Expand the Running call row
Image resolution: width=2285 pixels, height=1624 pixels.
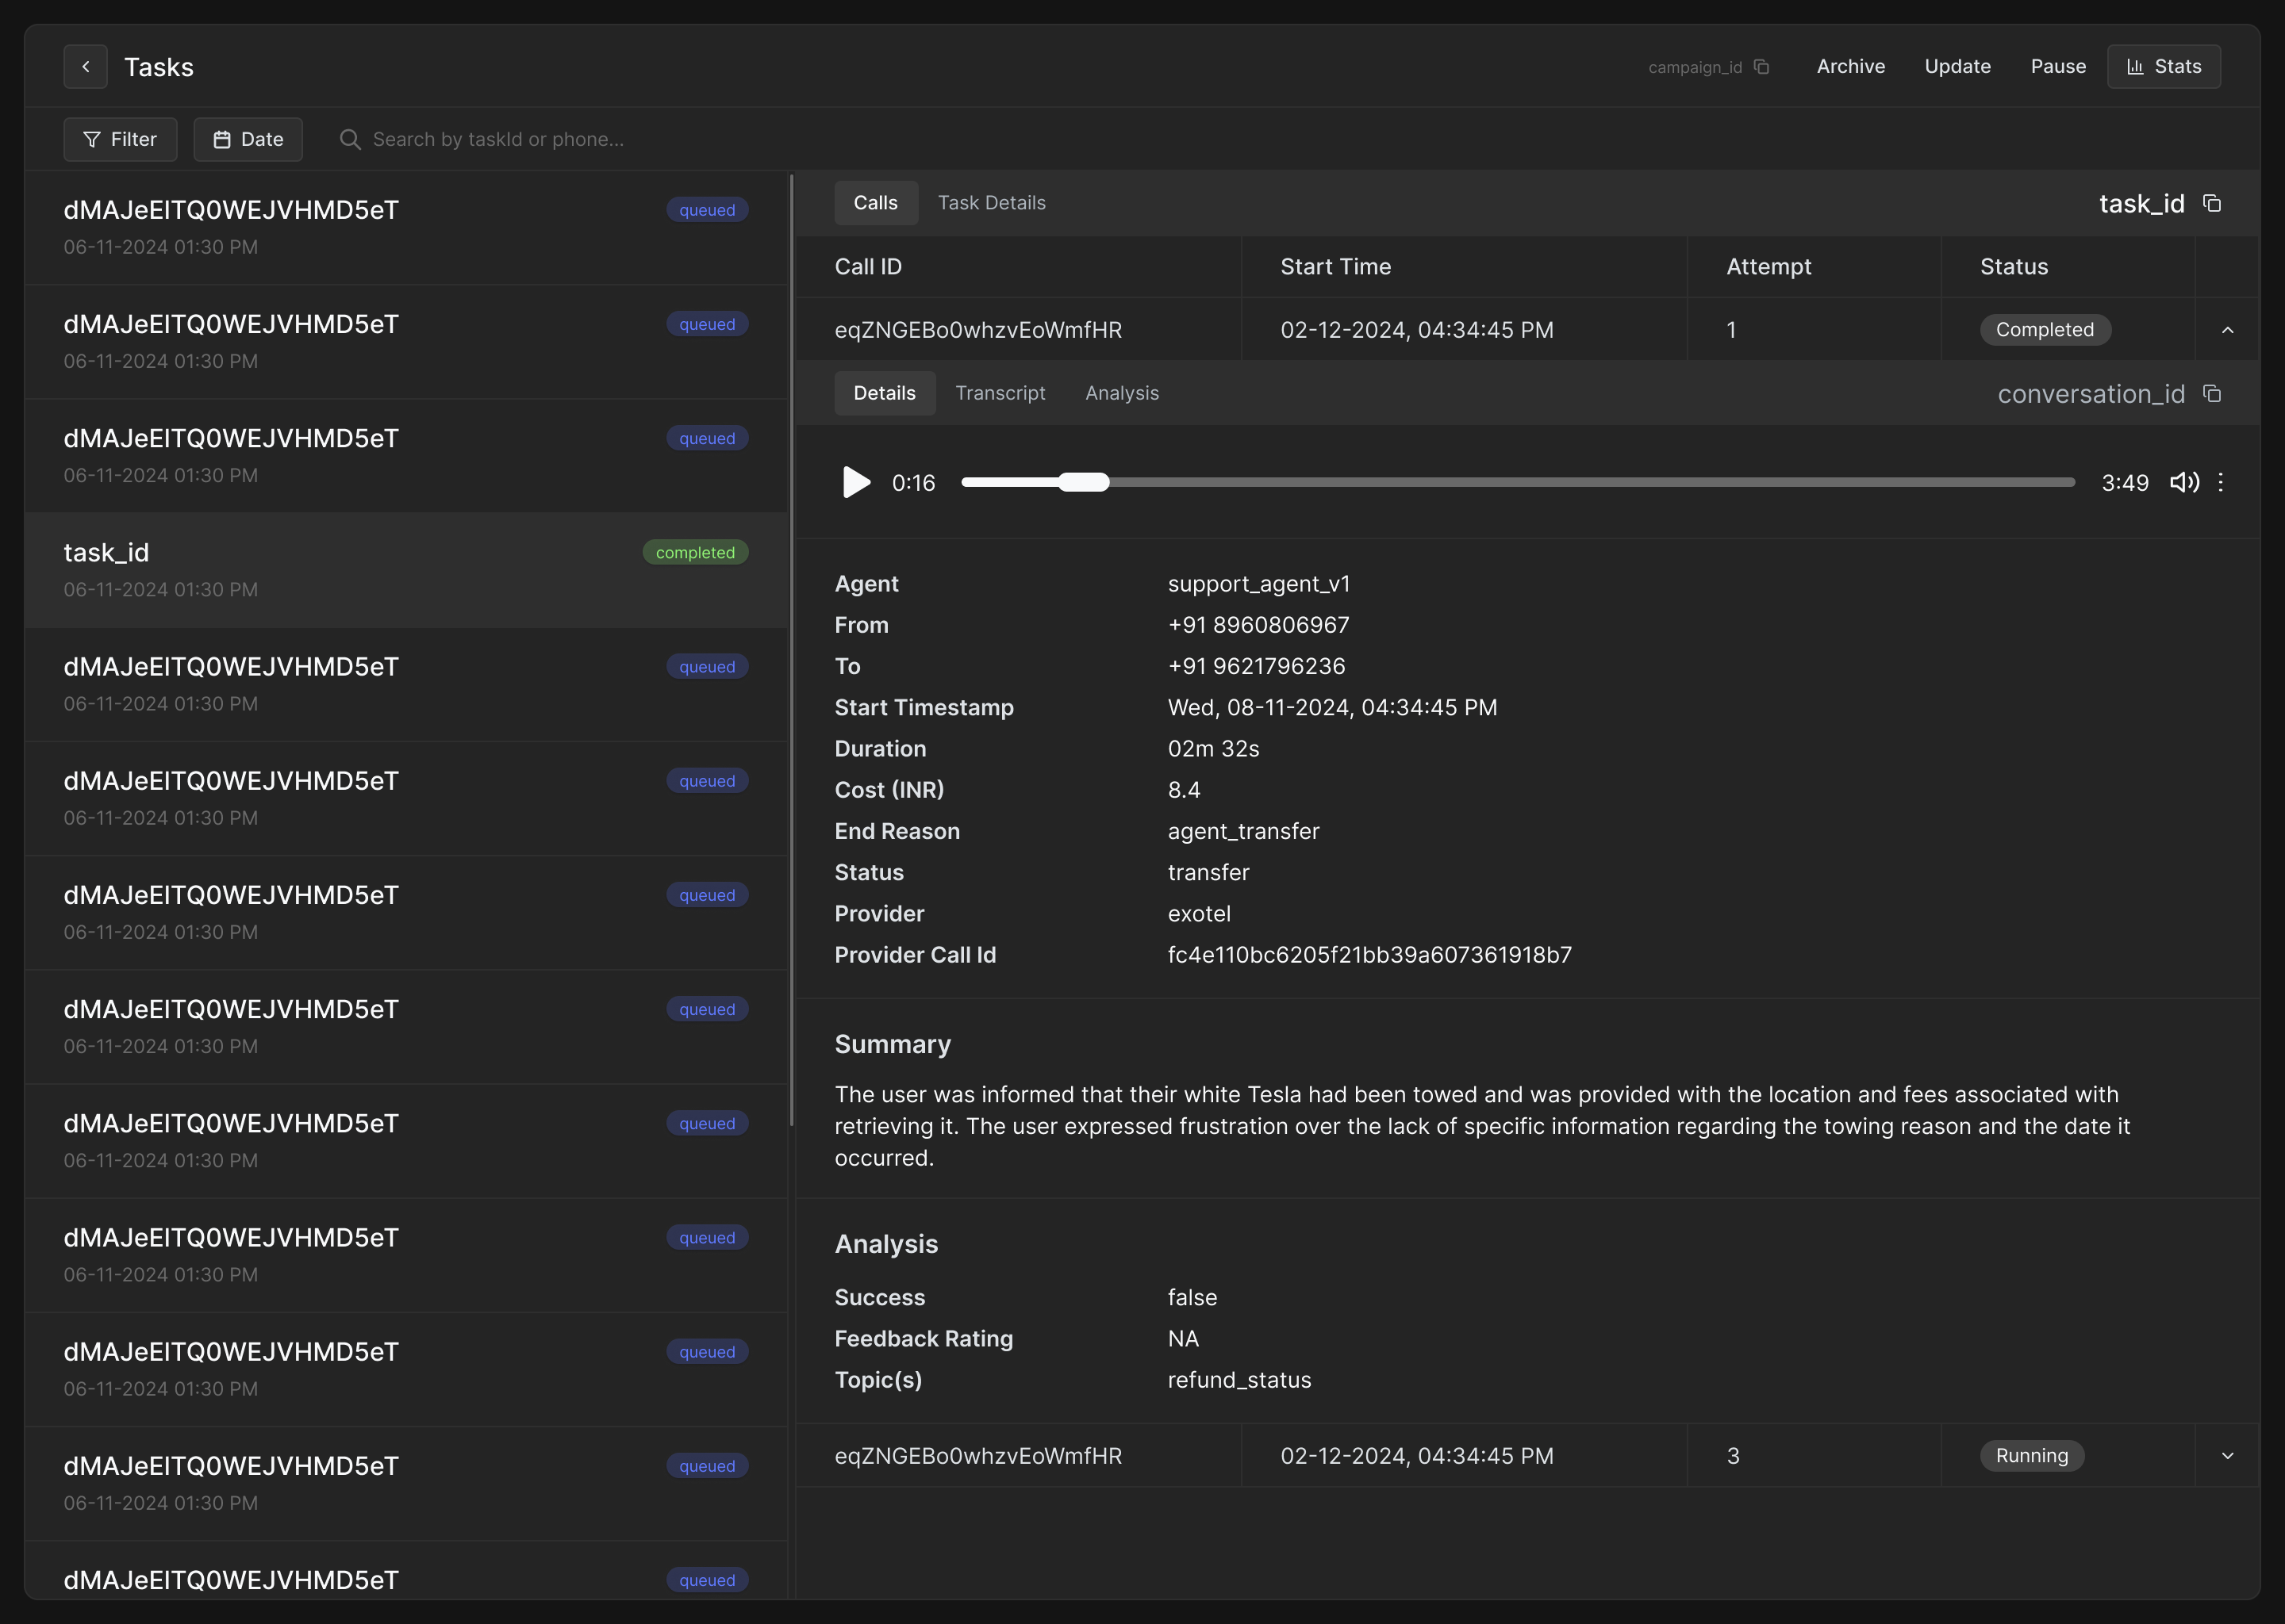click(x=2227, y=1456)
